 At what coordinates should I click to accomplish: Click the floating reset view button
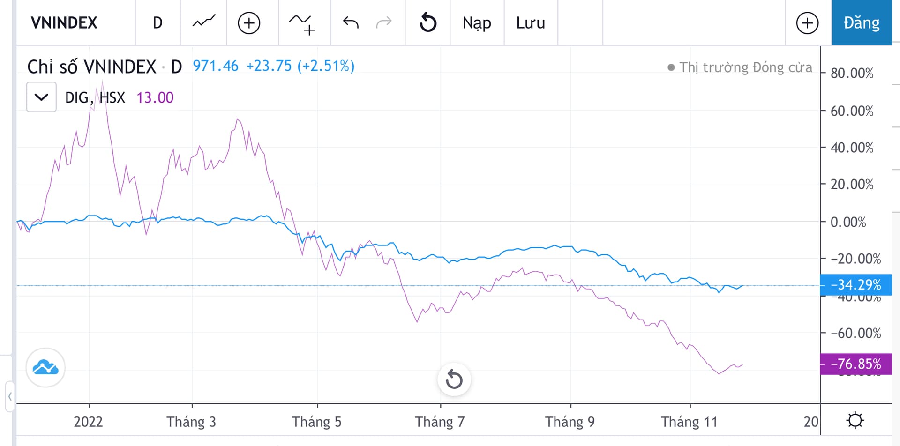pyautogui.click(x=454, y=379)
